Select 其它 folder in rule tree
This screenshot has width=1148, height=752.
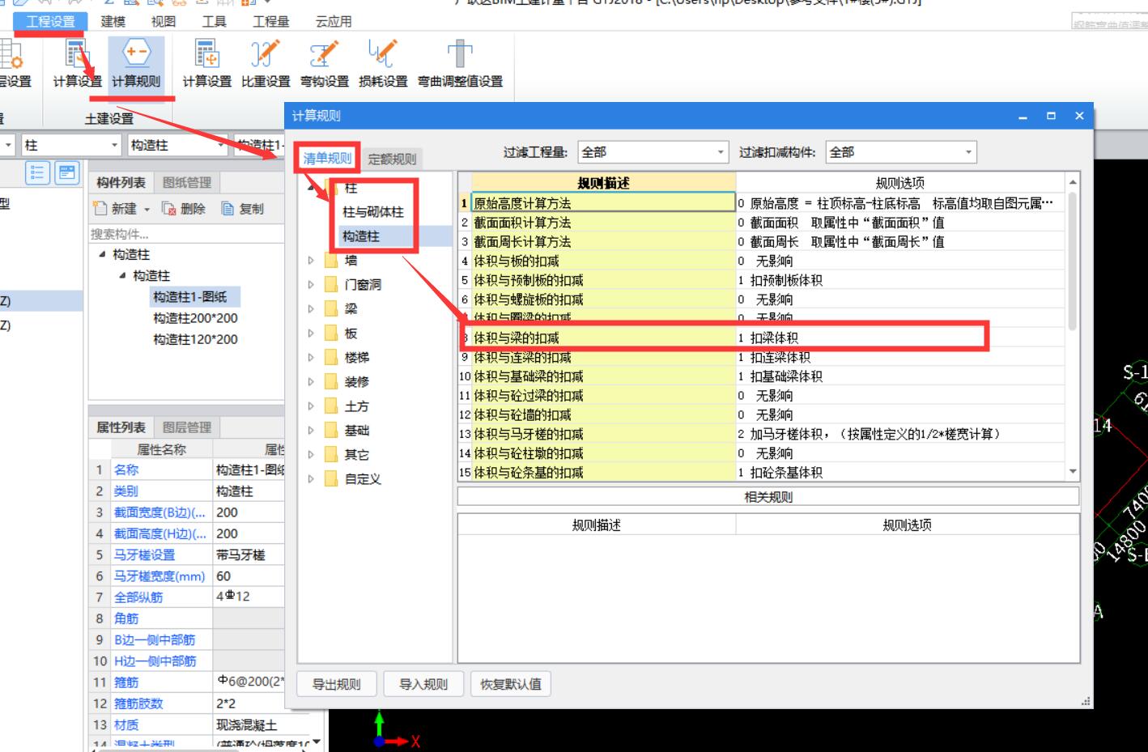356,455
